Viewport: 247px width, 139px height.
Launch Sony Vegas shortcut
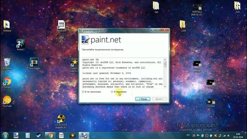tap(34, 64)
